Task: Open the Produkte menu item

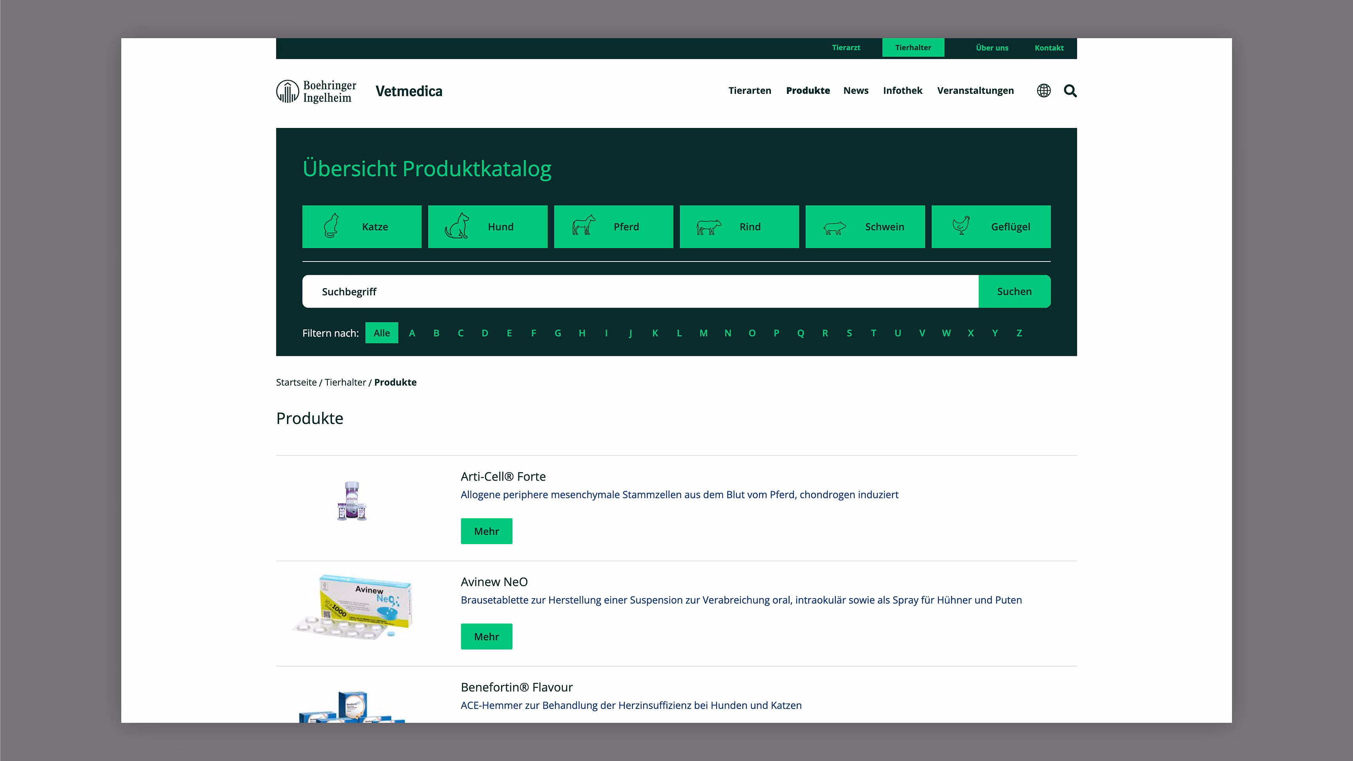Action: 808,90
